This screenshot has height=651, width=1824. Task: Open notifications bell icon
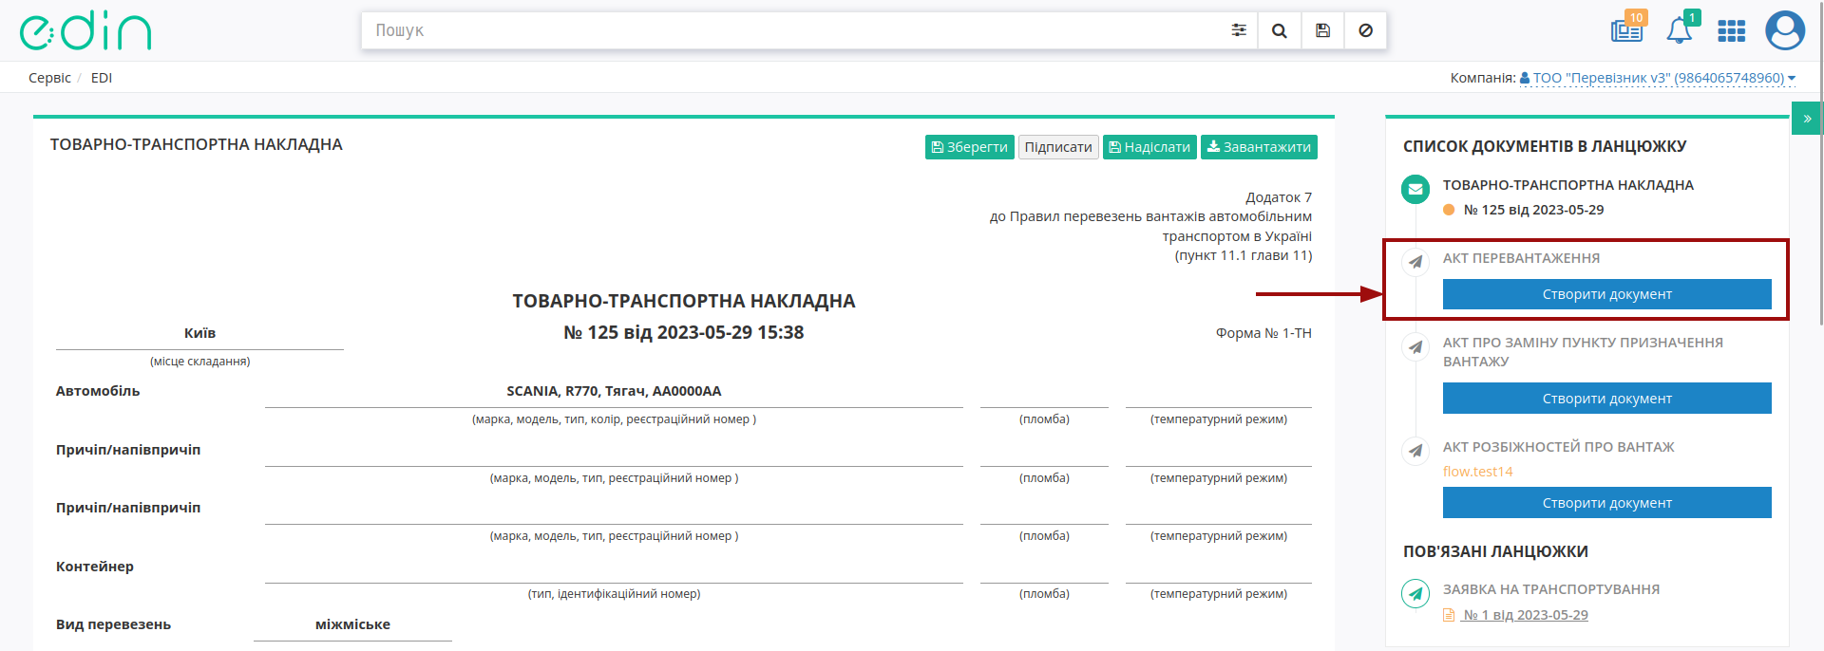coord(1680,29)
